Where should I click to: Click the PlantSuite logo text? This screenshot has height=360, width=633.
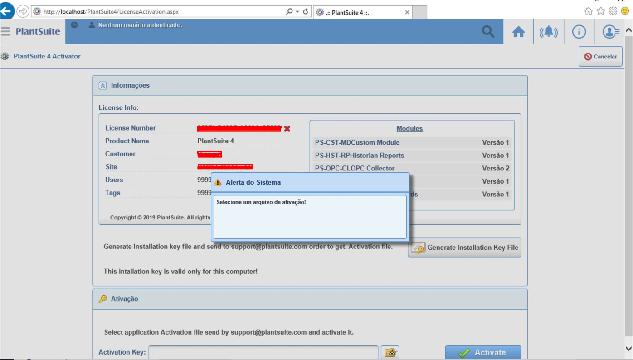[38, 32]
